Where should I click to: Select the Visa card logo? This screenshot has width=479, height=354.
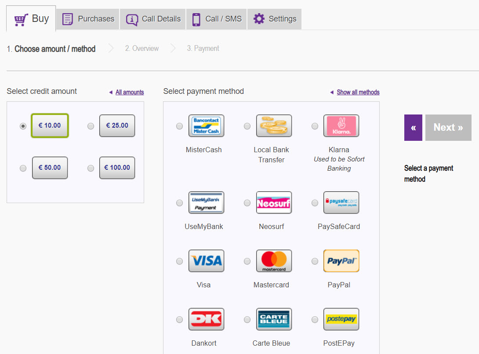pos(206,261)
